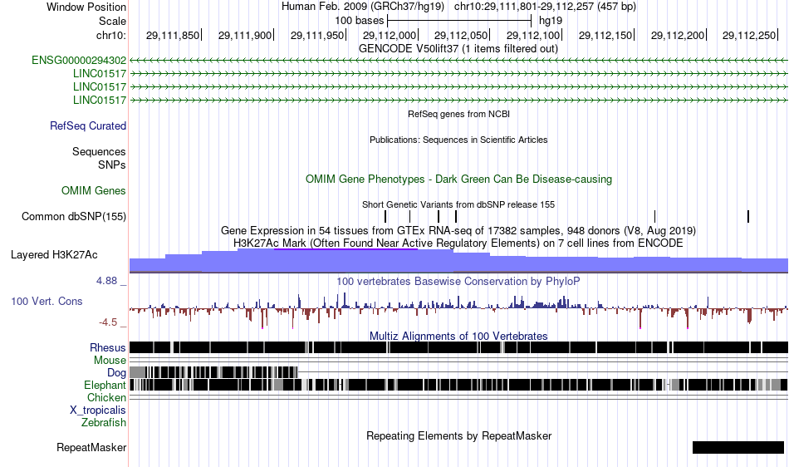This screenshot has width=789, height=467.
Task: Click the 4.88 conservation maximum value
Action: pyautogui.click(x=106, y=281)
